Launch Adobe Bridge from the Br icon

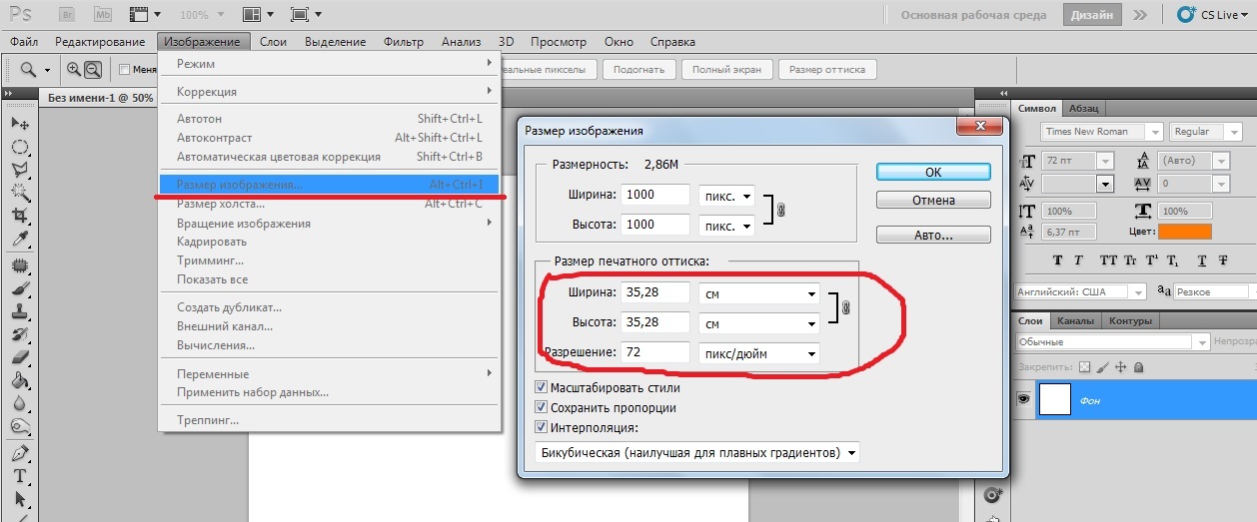click(68, 15)
